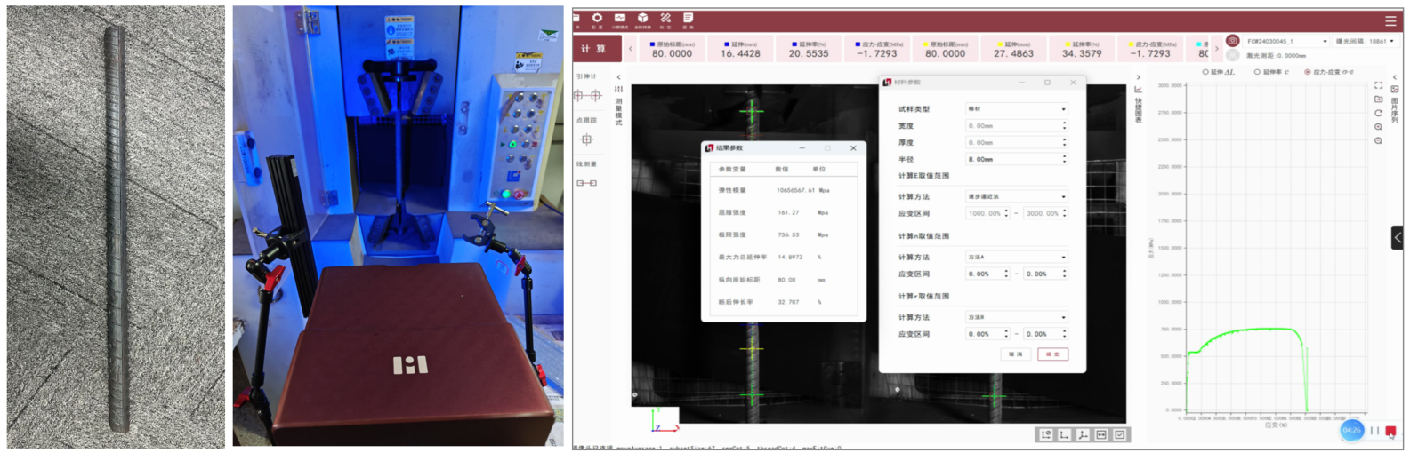
Task: Click the fourth view tool icon at bottom
Action: pyautogui.click(x=1101, y=434)
